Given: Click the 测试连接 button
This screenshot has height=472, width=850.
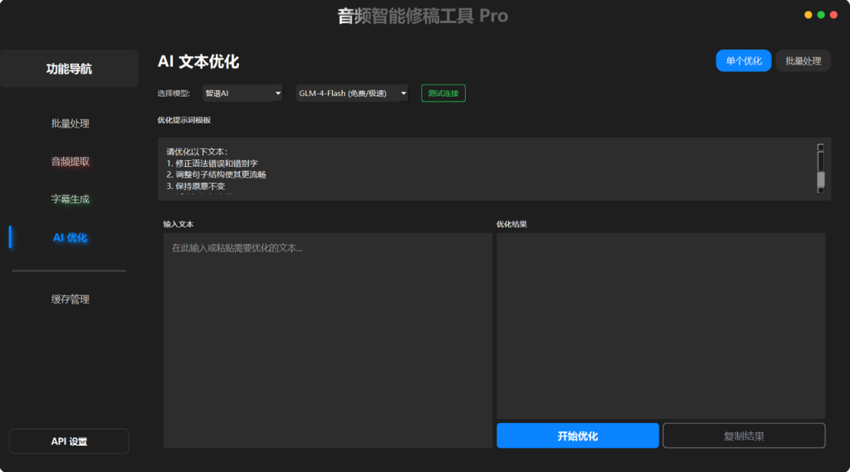Looking at the screenshot, I should coord(443,93).
